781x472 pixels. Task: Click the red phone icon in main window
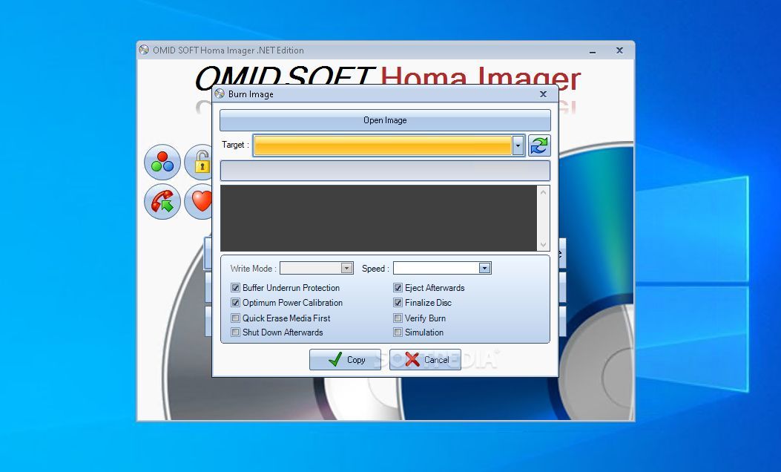tap(162, 201)
